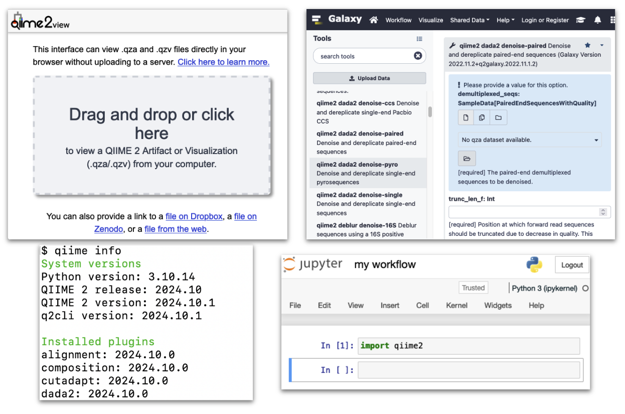Open the Jupyter Edit menu
625x414 pixels.
[325, 305]
